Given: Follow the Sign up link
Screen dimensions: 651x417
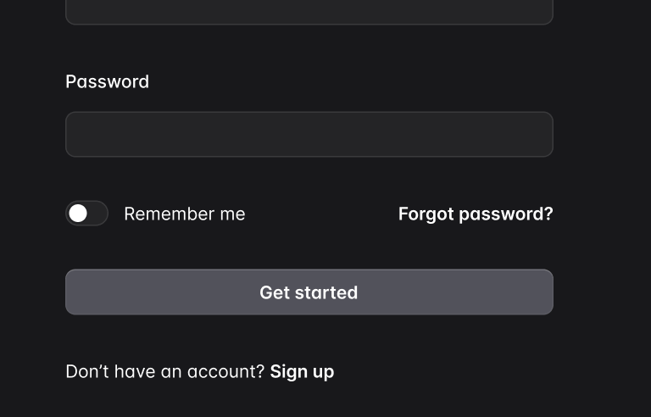Looking at the screenshot, I should (302, 371).
